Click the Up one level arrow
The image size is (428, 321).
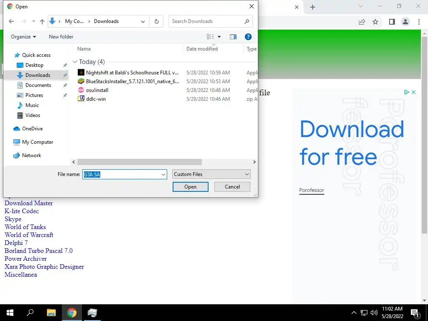tap(42, 21)
